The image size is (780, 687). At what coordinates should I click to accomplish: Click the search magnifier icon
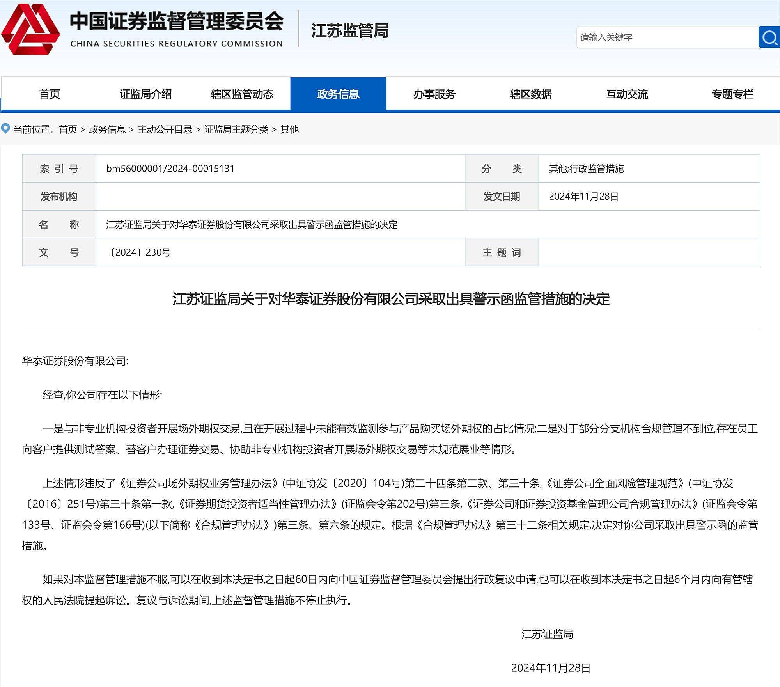768,38
